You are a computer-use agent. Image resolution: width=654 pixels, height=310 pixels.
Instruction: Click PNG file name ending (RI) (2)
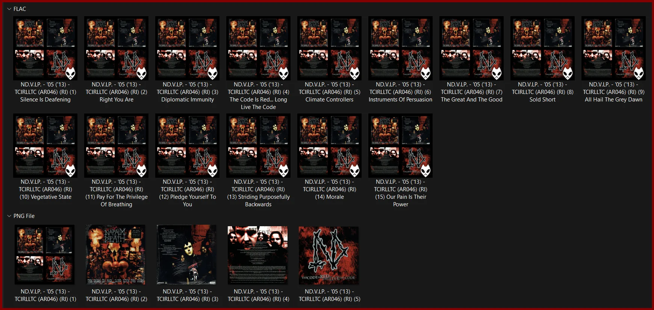117,295
